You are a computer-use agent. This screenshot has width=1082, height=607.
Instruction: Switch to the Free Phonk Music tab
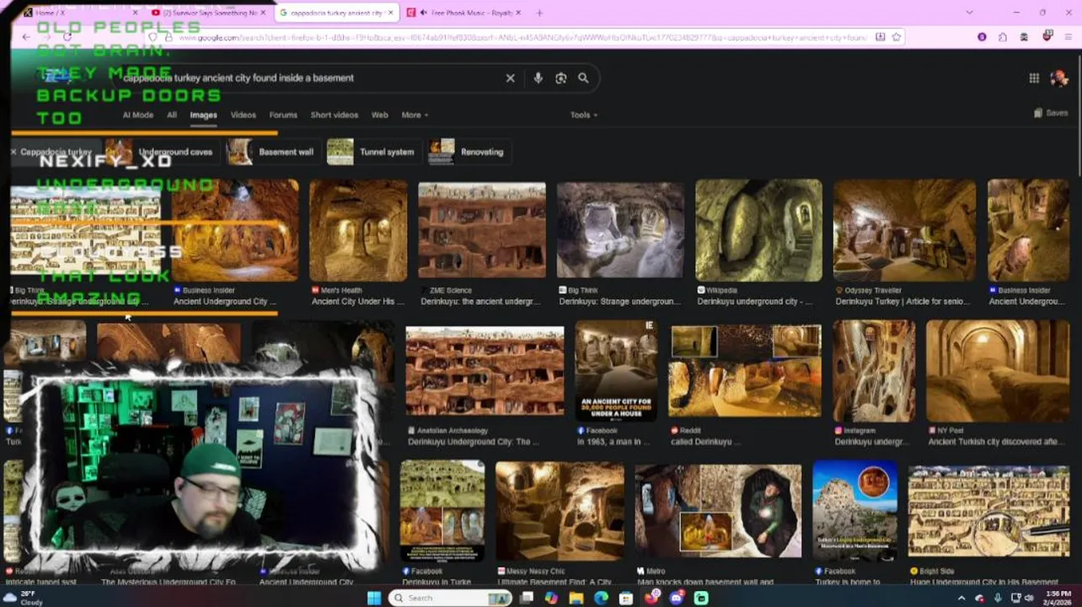463,13
